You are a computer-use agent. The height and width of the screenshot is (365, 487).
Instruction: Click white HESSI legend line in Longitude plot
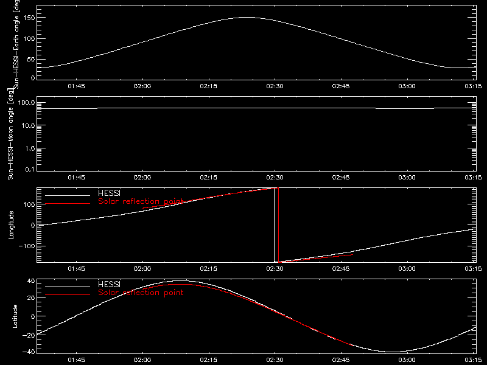pos(68,195)
